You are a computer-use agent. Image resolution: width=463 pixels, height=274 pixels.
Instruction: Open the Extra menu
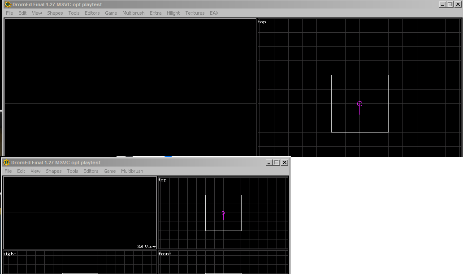(156, 13)
